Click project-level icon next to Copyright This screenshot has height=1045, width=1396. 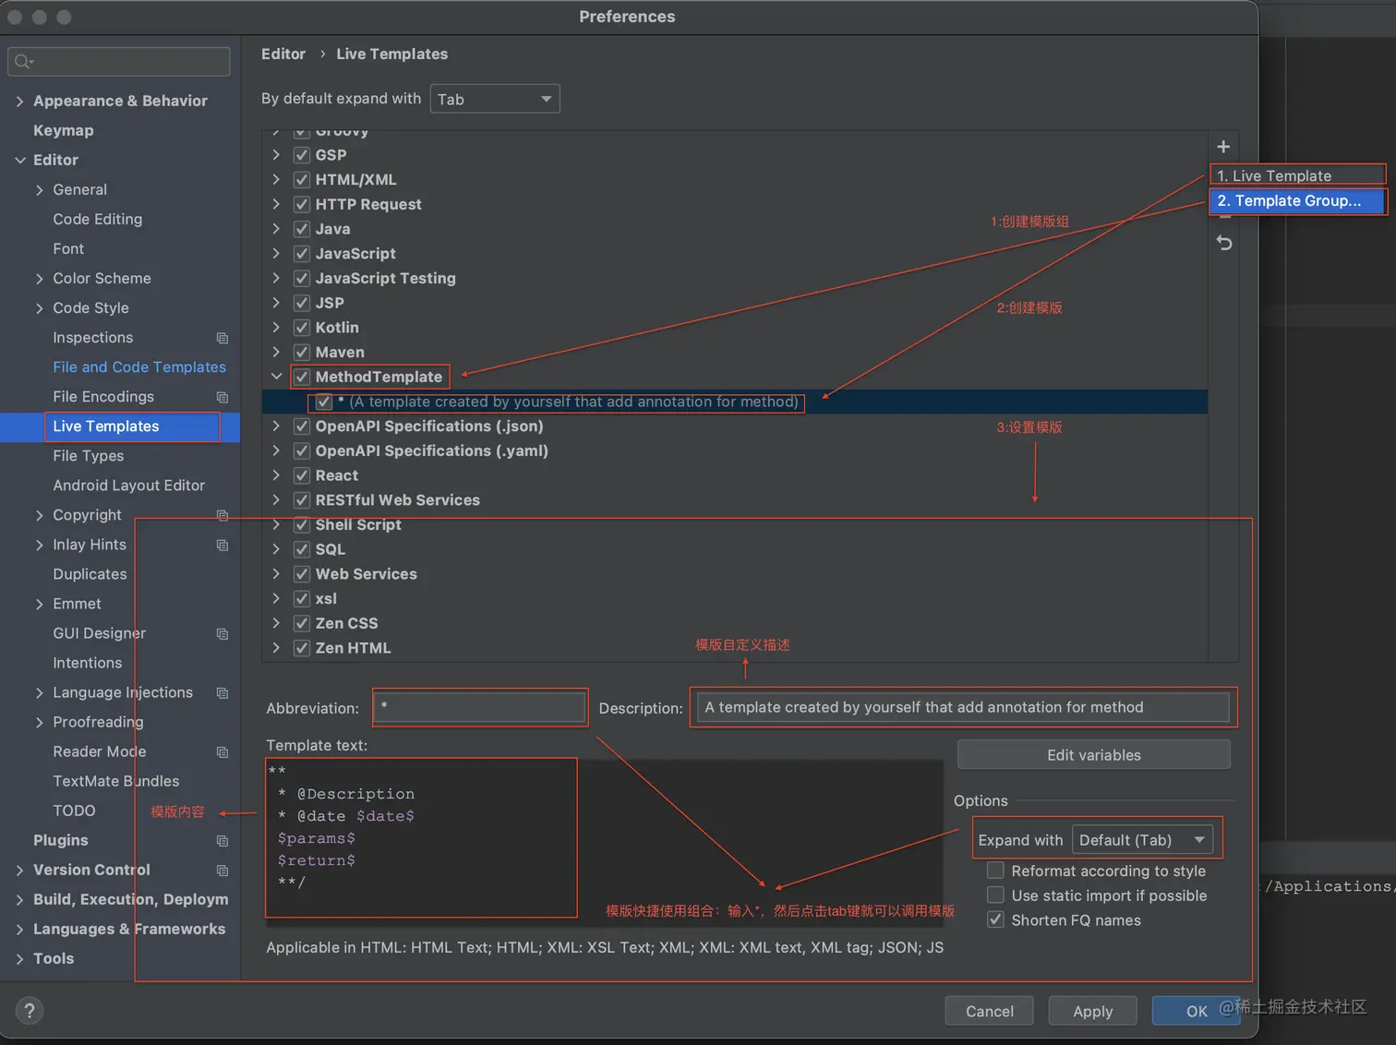[x=223, y=515]
